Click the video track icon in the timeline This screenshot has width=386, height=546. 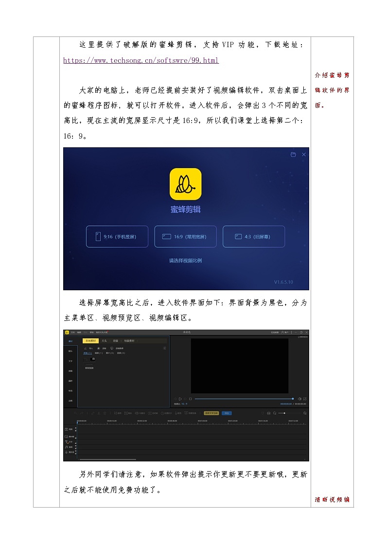click(x=66, y=429)
